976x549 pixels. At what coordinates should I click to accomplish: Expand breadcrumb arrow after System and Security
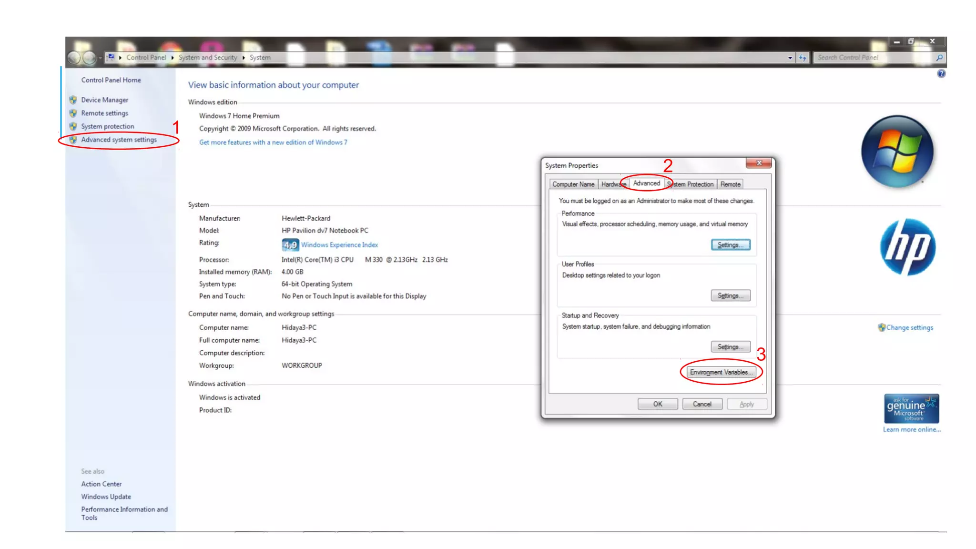point(244,58)
